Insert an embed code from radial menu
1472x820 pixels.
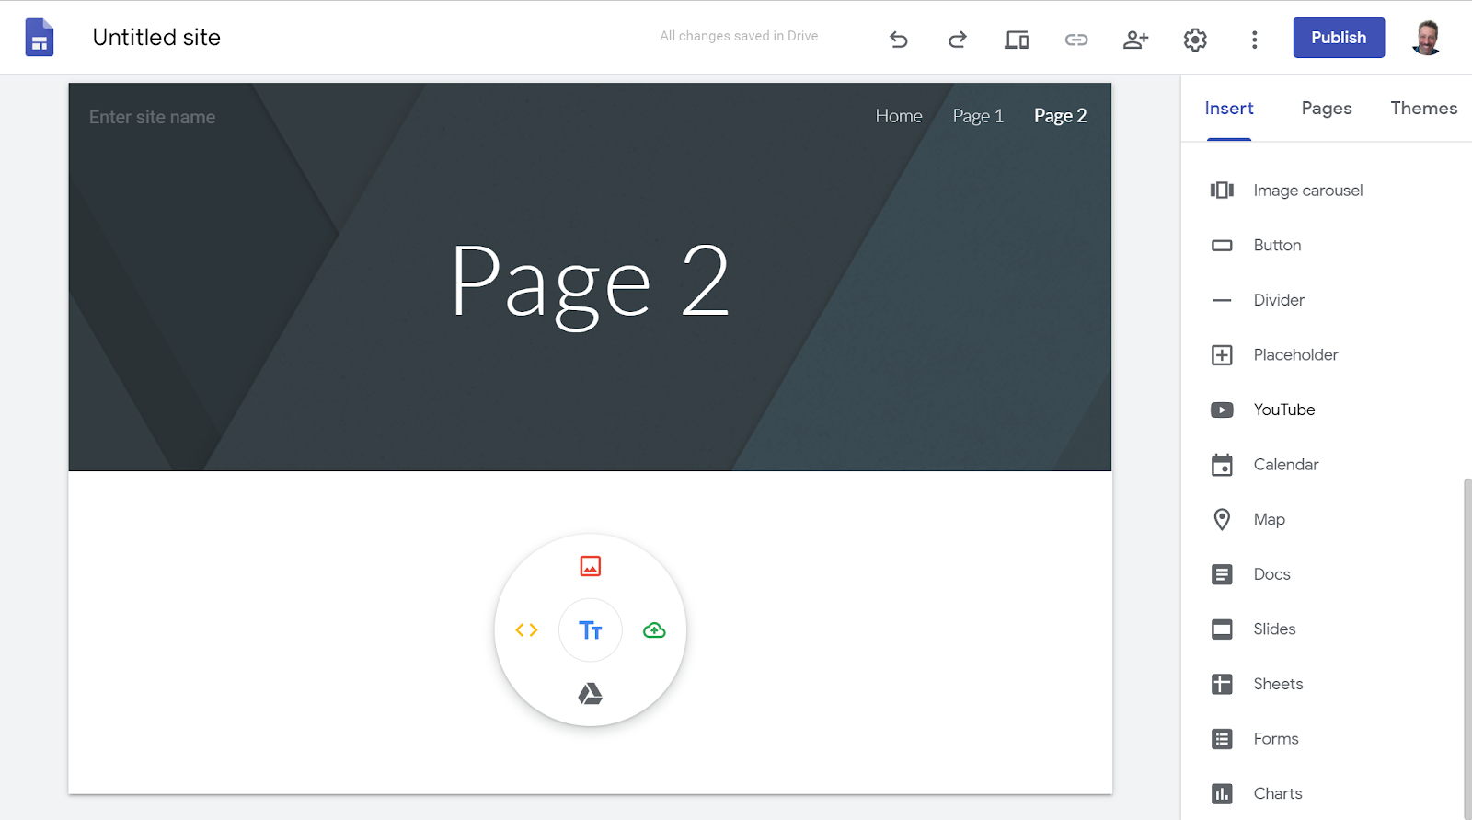pos(526,630)
